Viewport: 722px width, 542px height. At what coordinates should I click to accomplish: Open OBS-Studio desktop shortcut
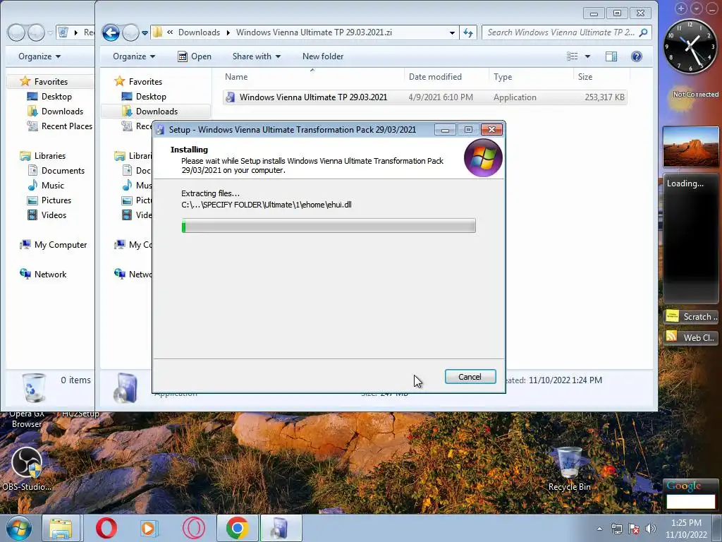27,469
